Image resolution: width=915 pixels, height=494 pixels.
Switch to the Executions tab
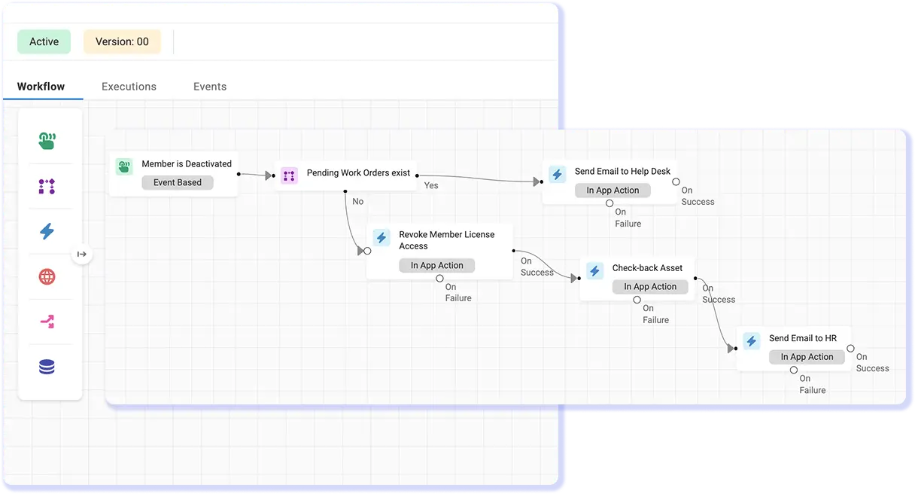pos(128,86)
